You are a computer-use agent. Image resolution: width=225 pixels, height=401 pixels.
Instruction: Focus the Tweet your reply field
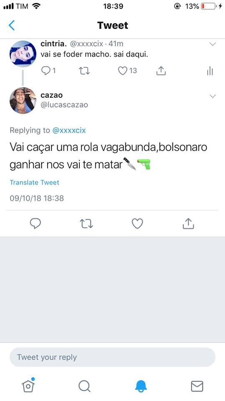pos(113,357)
